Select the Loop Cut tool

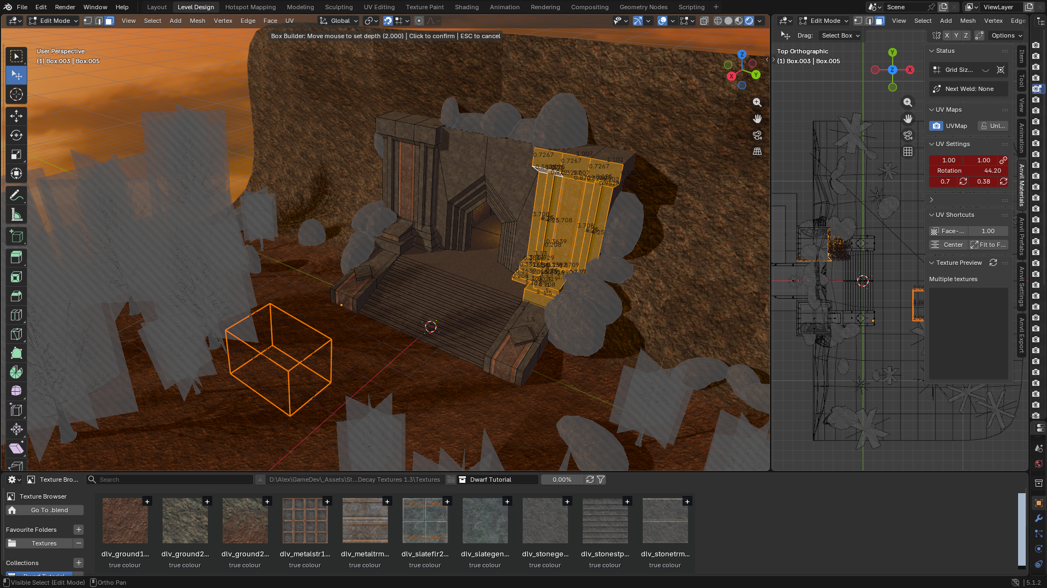point(16,315)
